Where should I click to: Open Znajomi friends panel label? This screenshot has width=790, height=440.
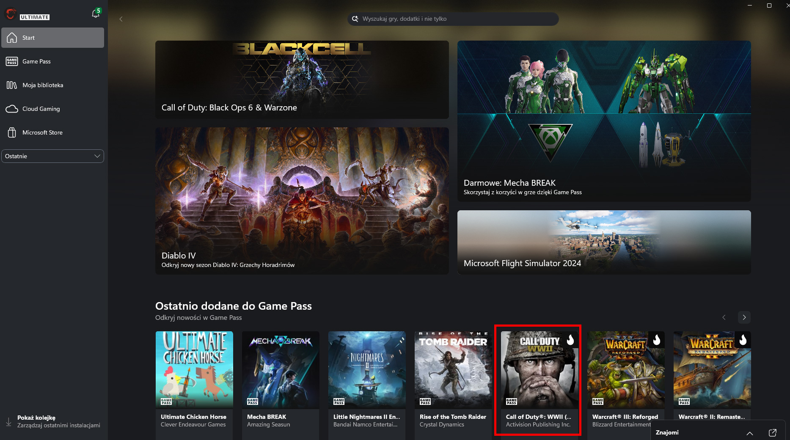pos(667,432)
